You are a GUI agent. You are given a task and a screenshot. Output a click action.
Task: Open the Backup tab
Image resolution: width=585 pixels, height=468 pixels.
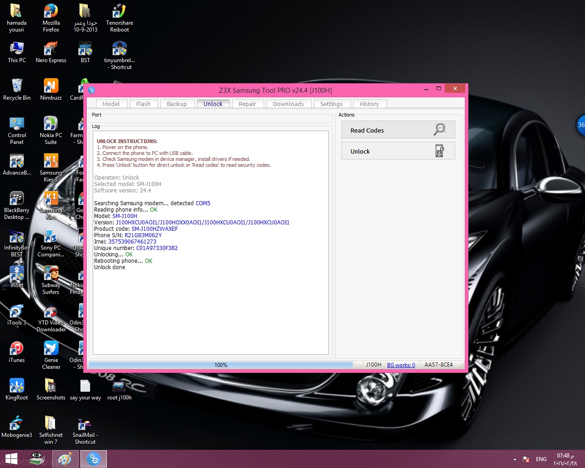pyautogui.click(x=176, y=104)
